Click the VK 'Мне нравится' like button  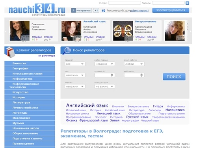[x=82, y=11]
